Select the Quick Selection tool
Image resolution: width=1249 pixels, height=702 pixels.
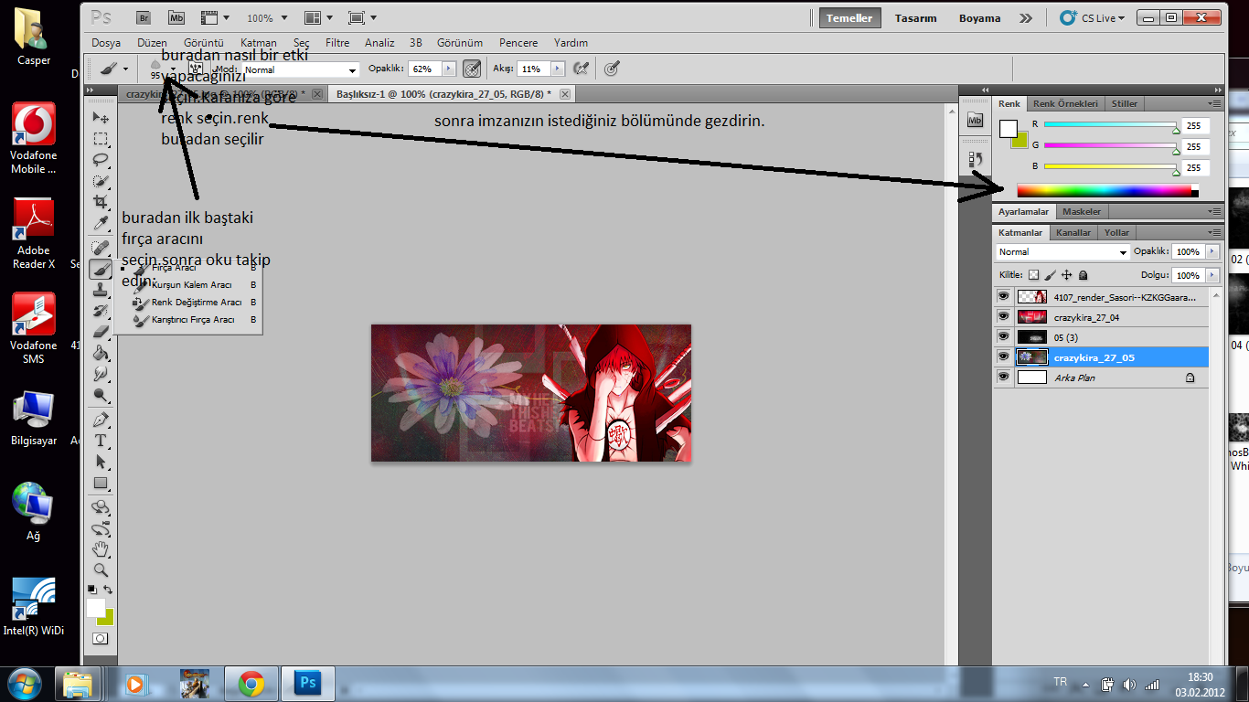pyautogui.click(x=101, y=181)
